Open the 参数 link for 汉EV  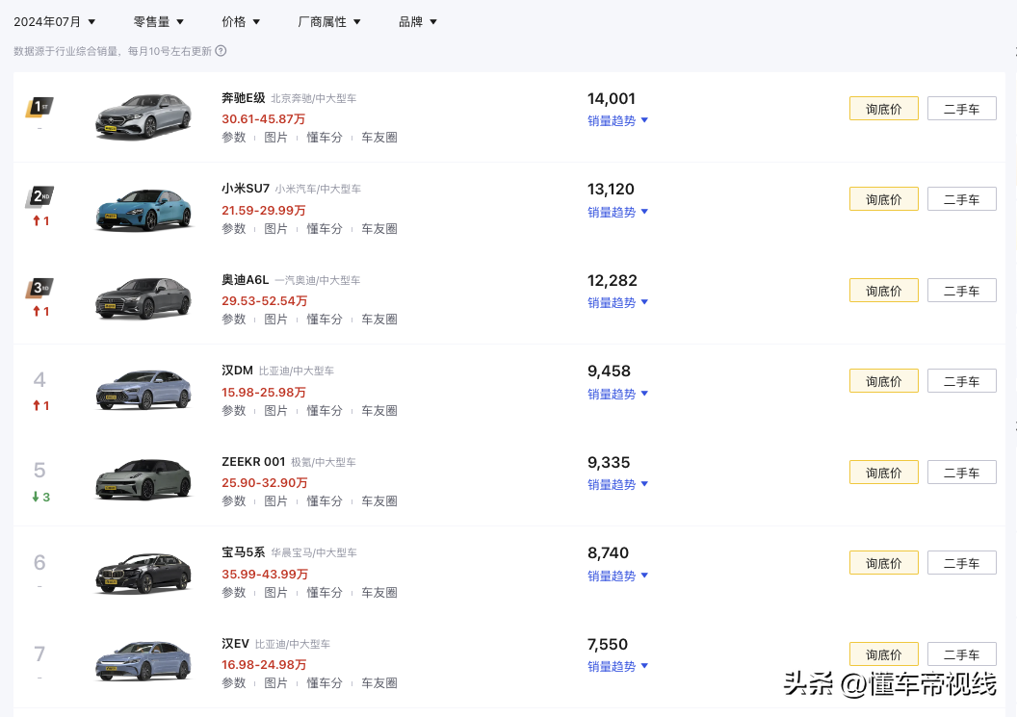tap(234, 683)
